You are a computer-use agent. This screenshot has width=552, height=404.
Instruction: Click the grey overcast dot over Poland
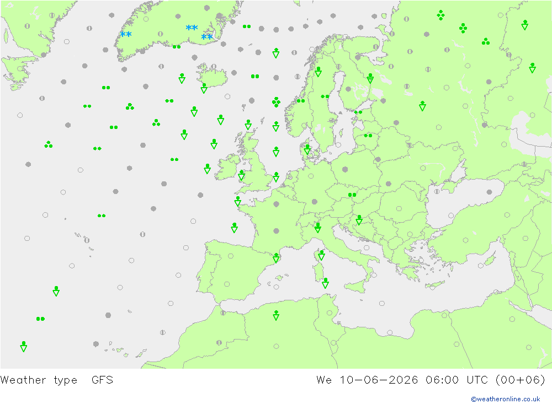345,169
